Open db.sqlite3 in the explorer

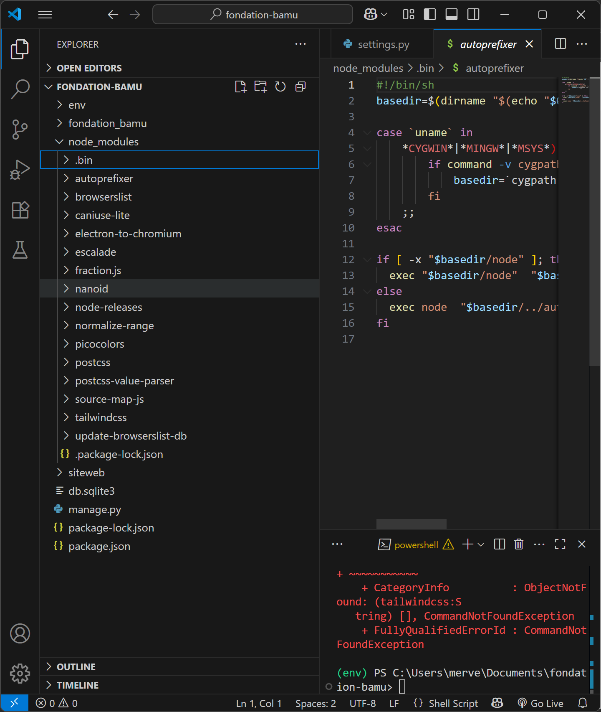(179, 491)
